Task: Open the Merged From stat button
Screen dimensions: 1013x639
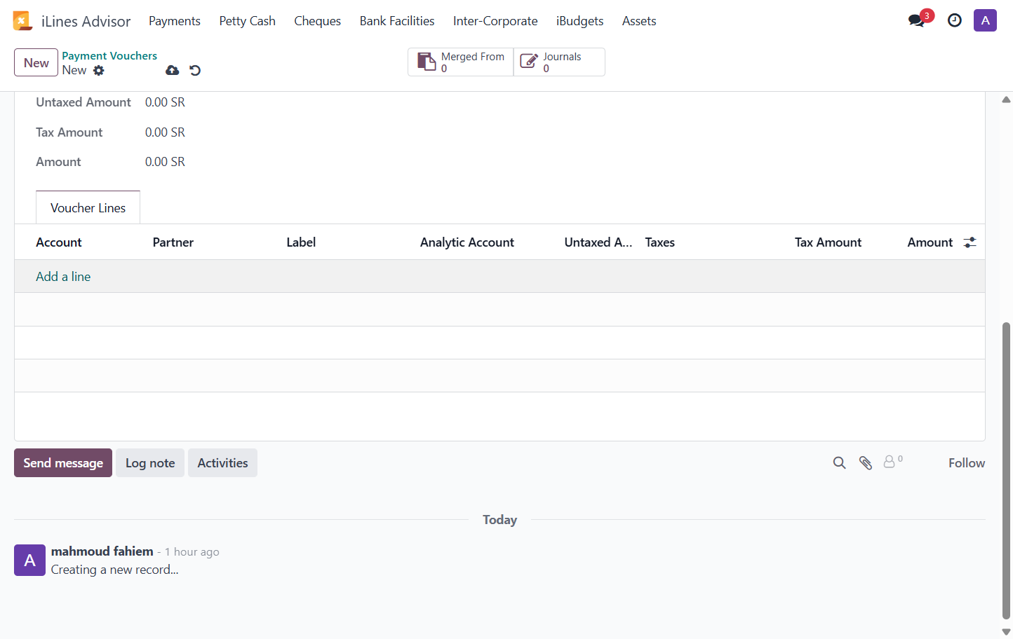Action: coord(461,62)
